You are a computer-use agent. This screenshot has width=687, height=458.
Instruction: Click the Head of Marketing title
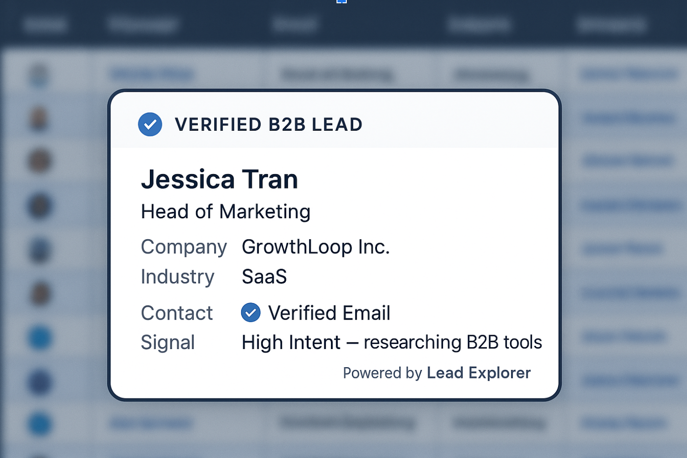226,212
